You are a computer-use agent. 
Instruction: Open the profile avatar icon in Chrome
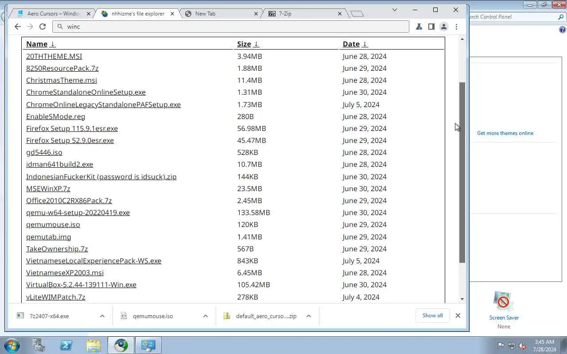(443, 27)
